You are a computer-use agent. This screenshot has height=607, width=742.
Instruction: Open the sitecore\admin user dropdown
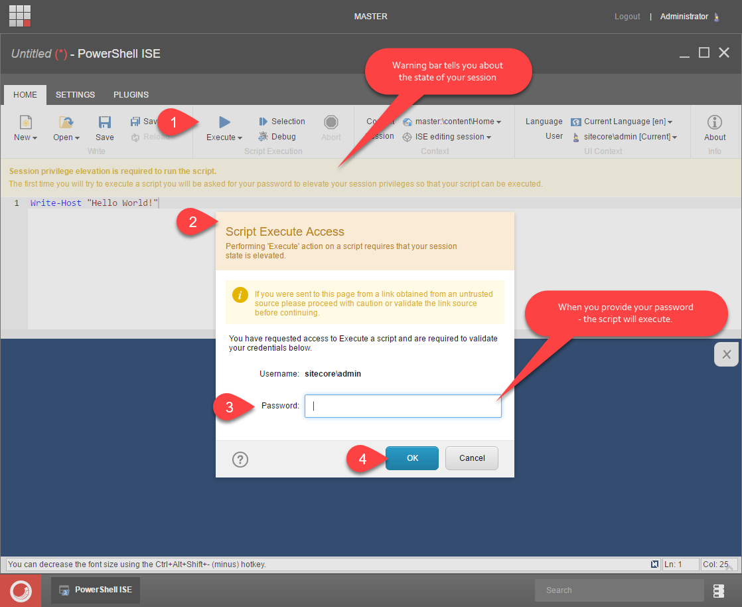click(630, 137)
